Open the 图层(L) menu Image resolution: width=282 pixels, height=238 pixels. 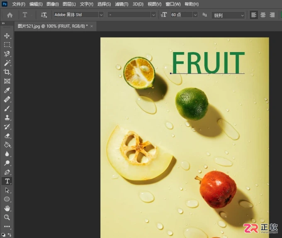69,4
